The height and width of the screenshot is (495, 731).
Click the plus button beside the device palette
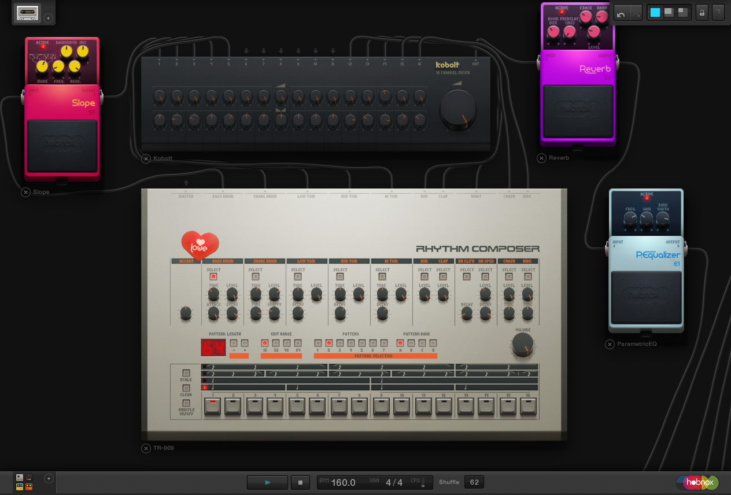tap(49, 478)
